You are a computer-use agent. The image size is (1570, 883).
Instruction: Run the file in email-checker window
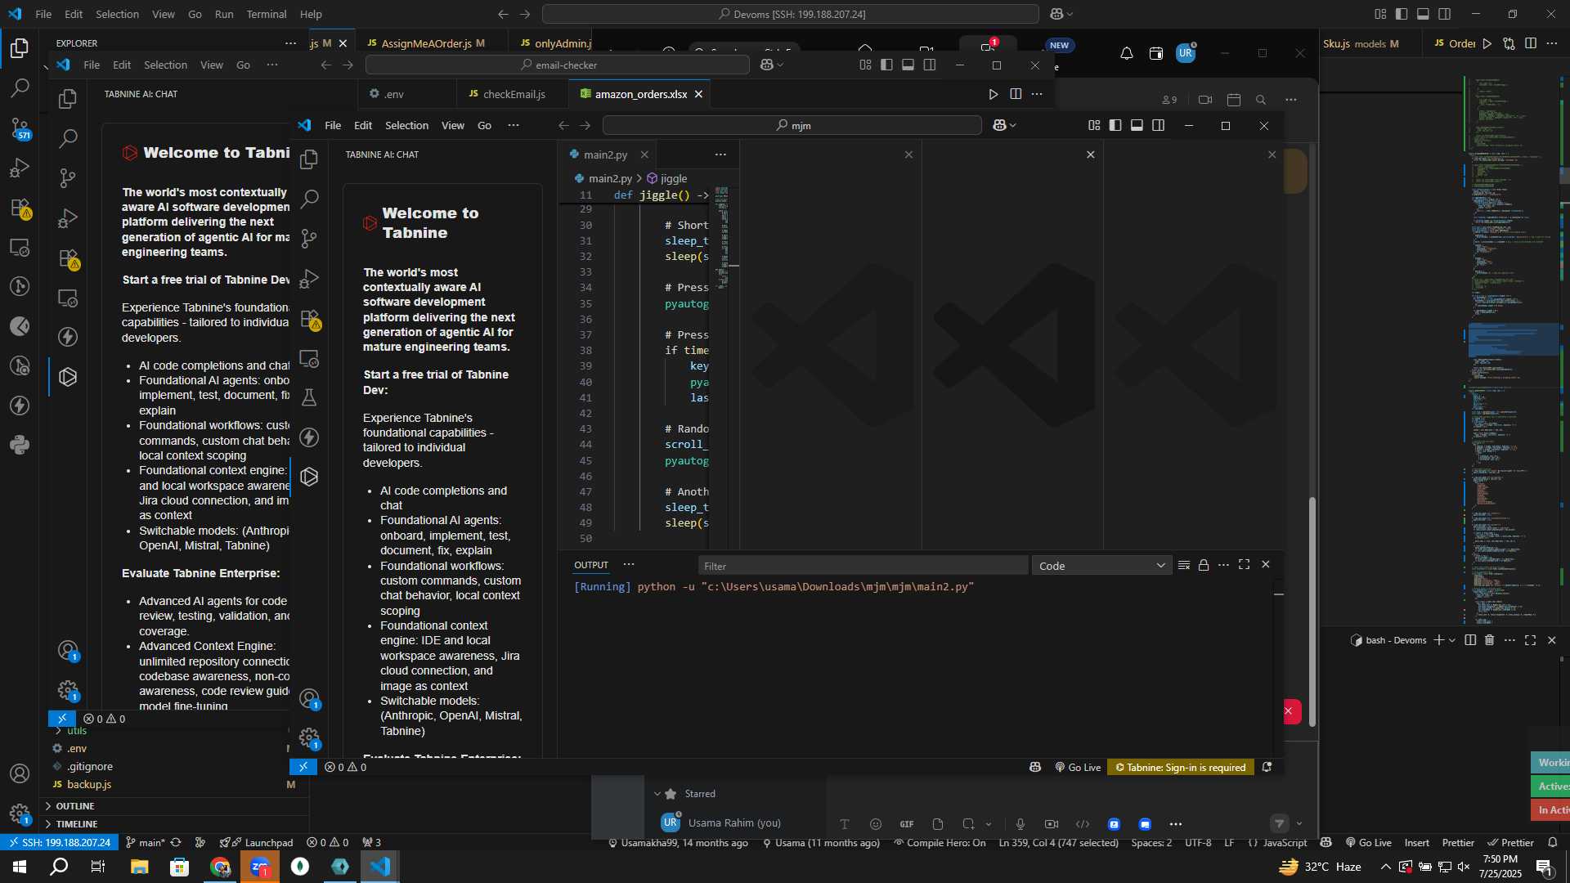point(993,94)
